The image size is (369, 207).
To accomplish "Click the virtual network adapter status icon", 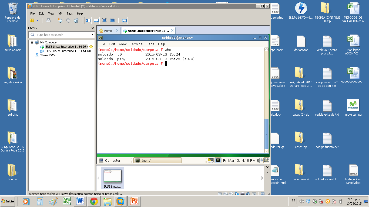I will tap(237, 194).
